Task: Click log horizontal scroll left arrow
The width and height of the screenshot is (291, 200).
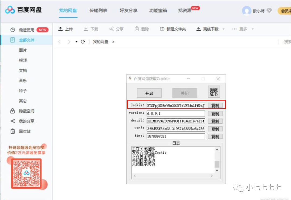Action: (135, 176)
